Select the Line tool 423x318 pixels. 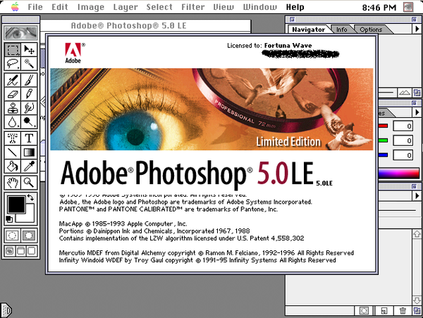13,152
